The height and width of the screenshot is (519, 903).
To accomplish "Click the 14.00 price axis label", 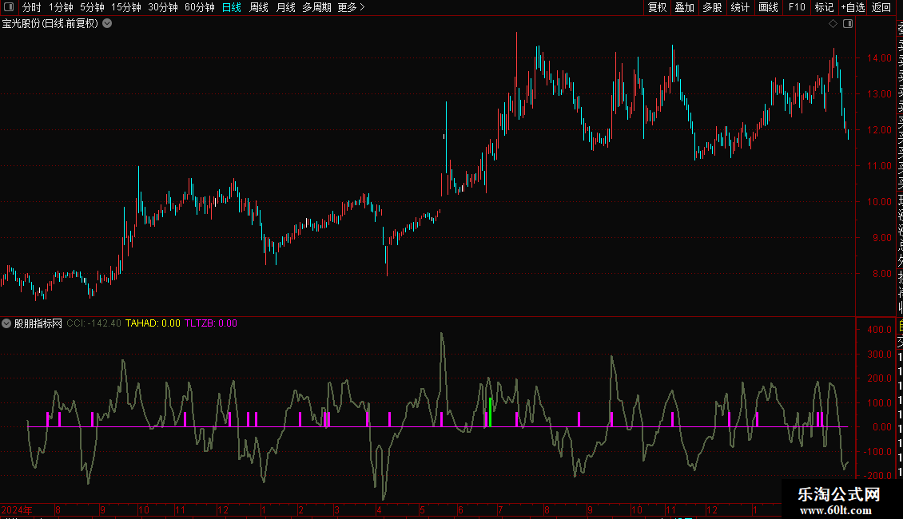I will (879, 58).
